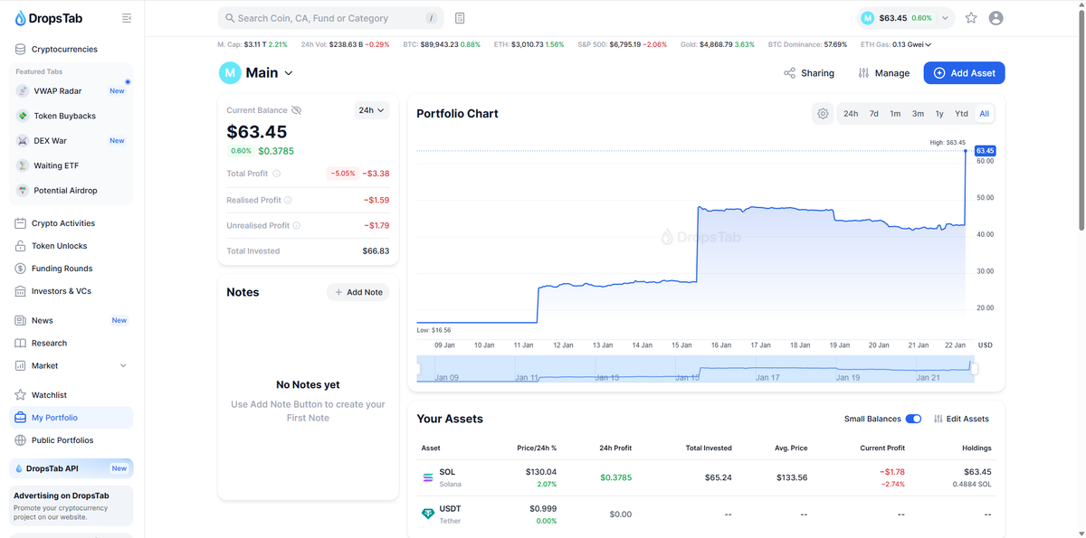Click the Add Note button
Viewport: 1086px width, 538px height.
[x=358, y=292]
